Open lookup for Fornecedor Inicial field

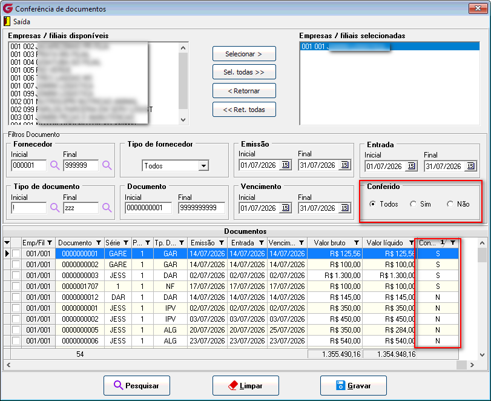pyautogui.click(x=55, y=165)
